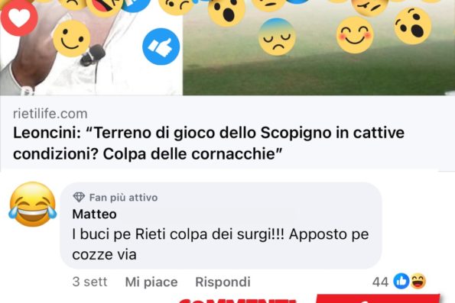Click the diamond 'Fan più attivo' badge icon
Screen dimensions: 455x303
click(x=79, y=197)
